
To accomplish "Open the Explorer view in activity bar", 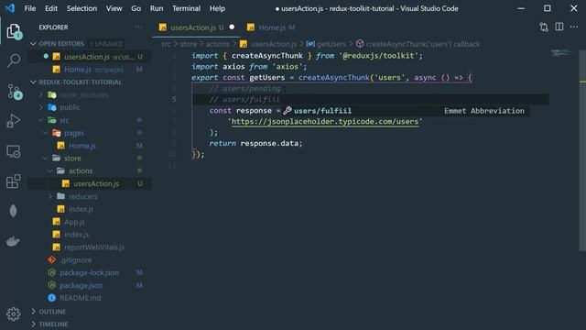I will click(x=14, y=31).
